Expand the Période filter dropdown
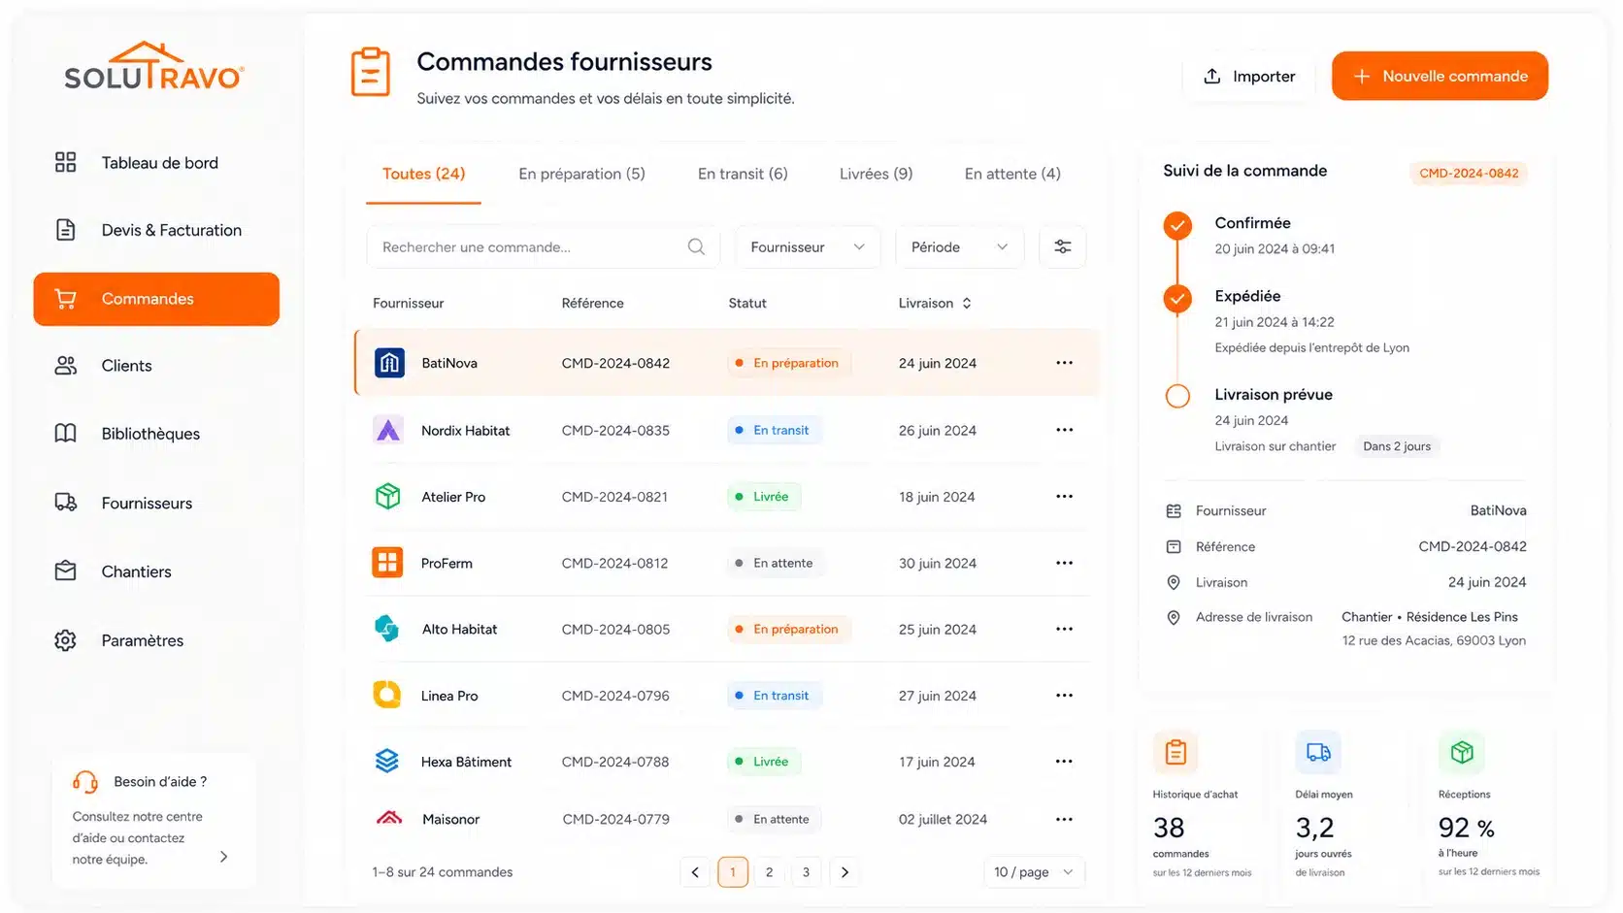Viewport: 1623px width, 913px height. pyautogui.click(x=959, y=247)
